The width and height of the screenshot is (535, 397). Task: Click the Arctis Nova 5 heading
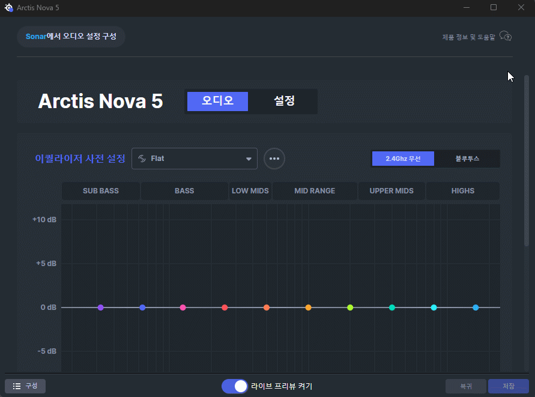point(101,101)
